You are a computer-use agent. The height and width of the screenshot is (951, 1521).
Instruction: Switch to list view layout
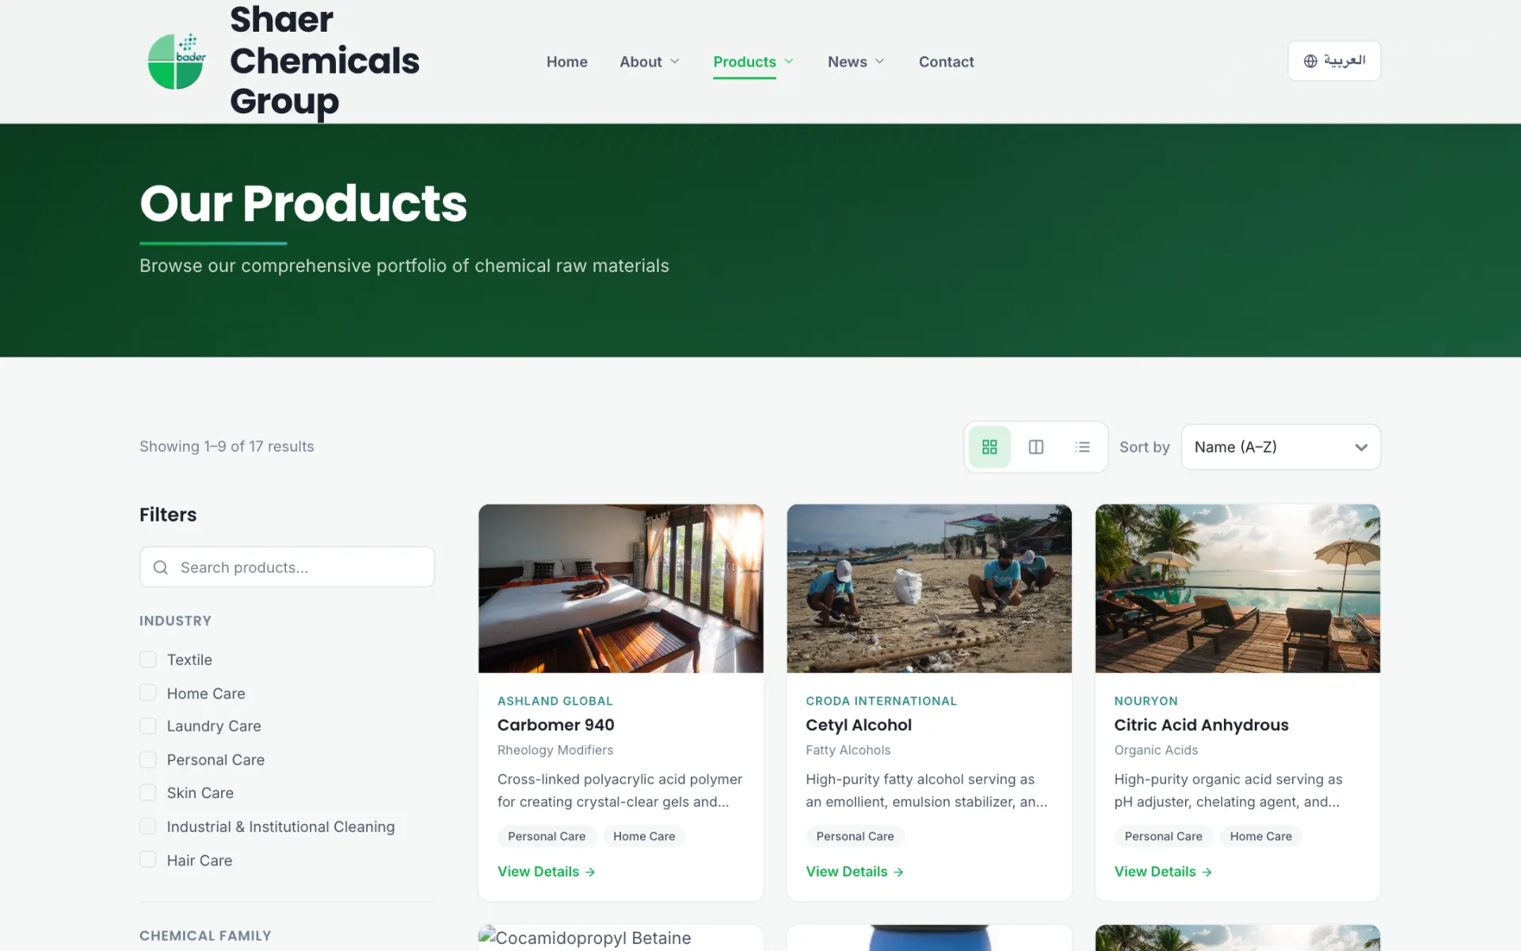pyautogui.click(x=1082, y=447)
